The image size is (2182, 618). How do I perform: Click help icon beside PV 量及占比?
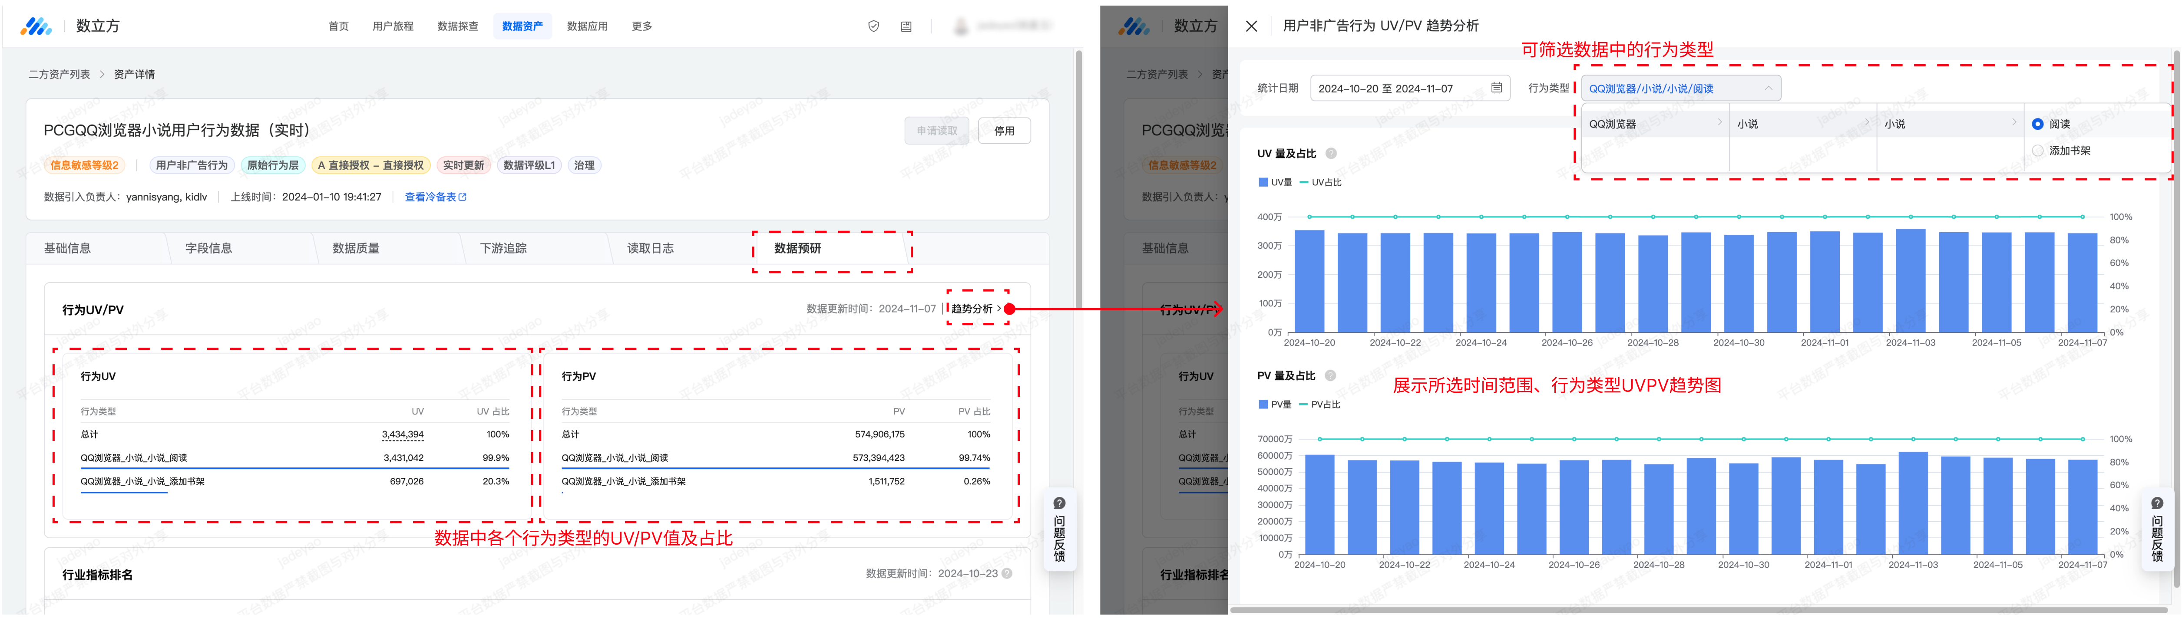pos(1330,376)
